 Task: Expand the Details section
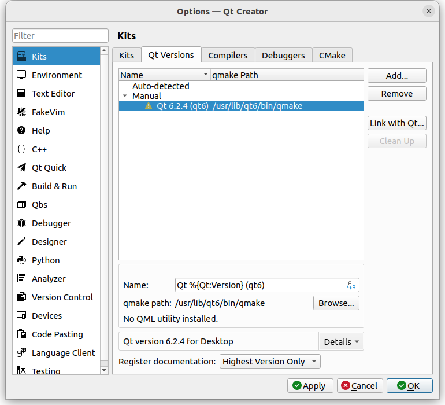click(x=341, y=341)
